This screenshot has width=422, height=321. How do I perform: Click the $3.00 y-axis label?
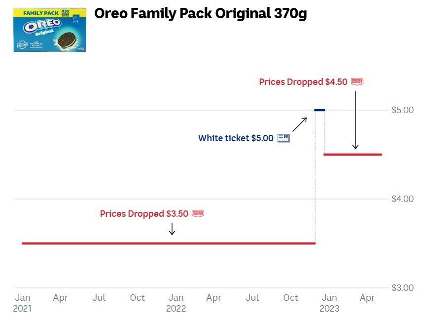[402, 288]
